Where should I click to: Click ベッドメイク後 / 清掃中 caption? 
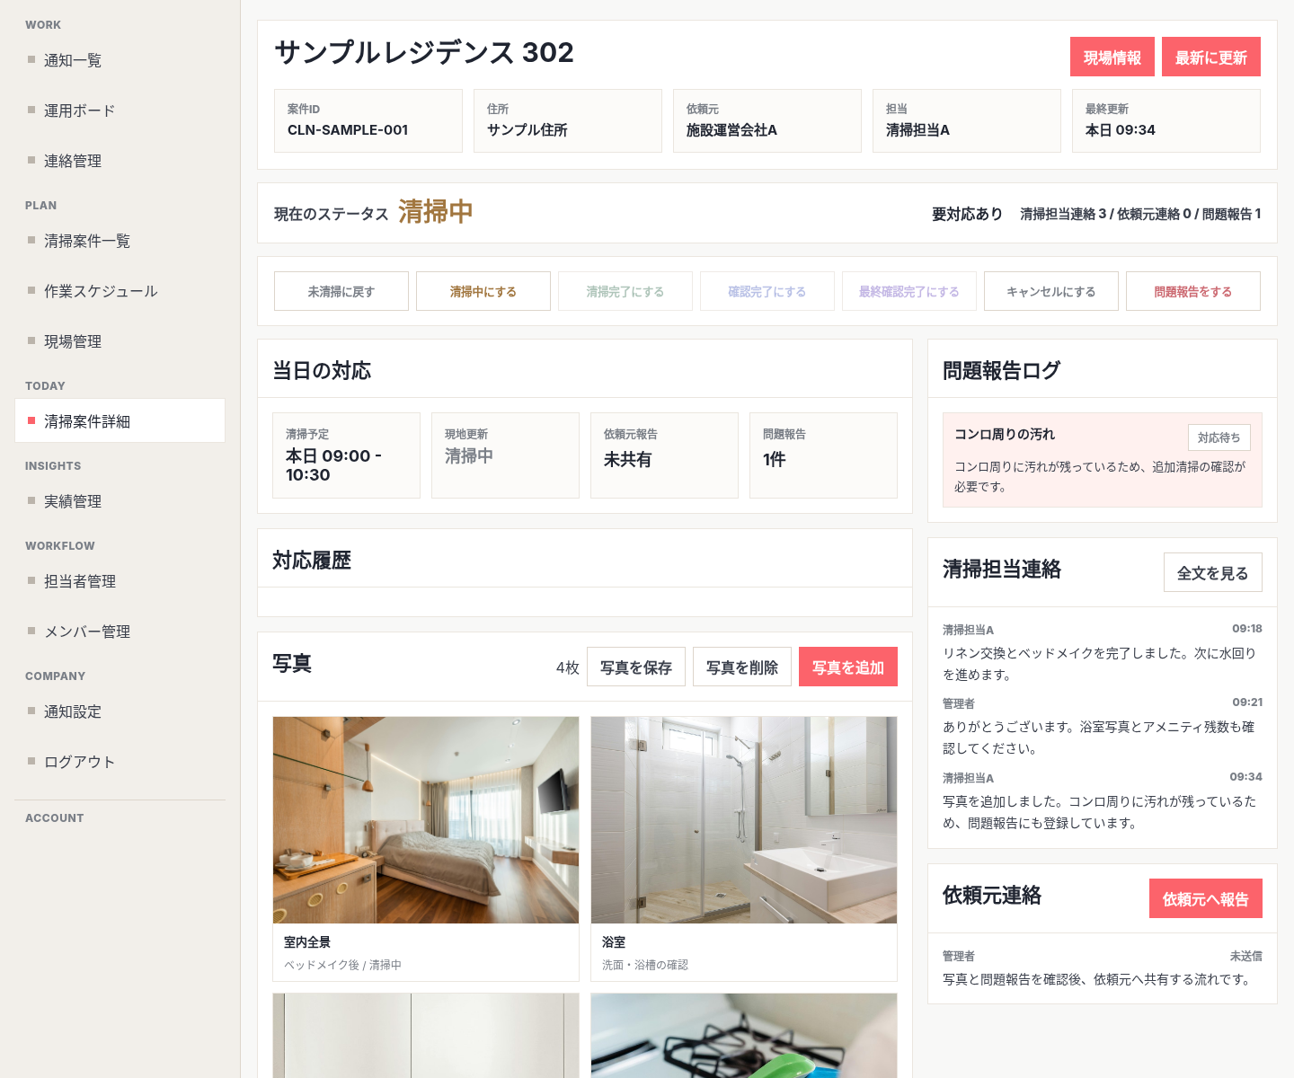[x=342, y=965]
